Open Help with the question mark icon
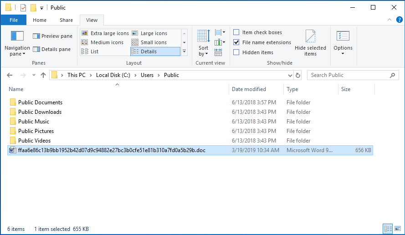 coord(400,20)
